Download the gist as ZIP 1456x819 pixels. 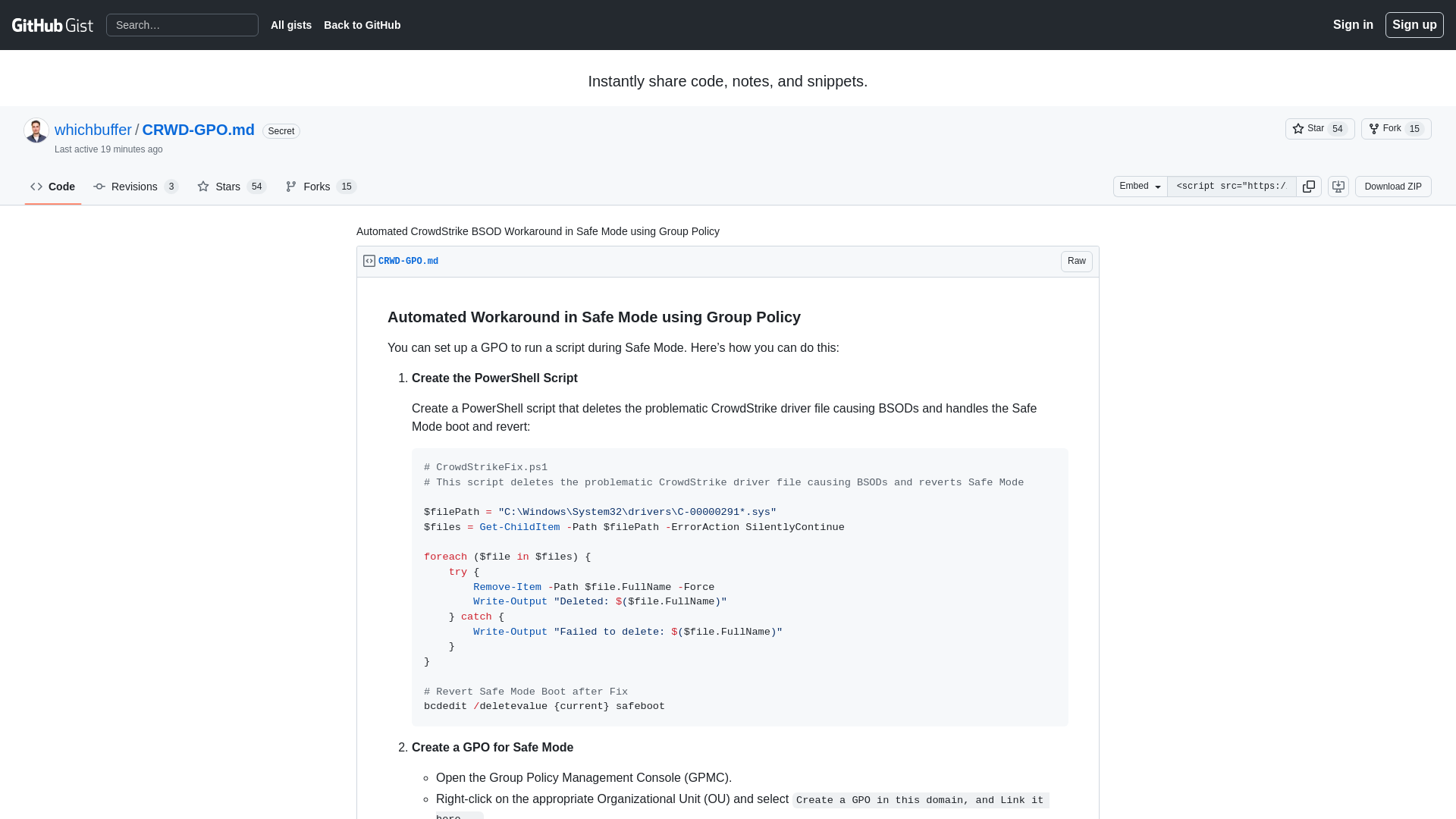(x=1393, y=187)
